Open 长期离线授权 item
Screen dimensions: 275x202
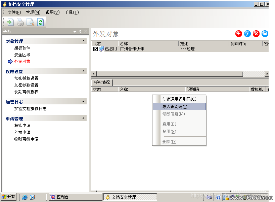(x=26, y=92)
